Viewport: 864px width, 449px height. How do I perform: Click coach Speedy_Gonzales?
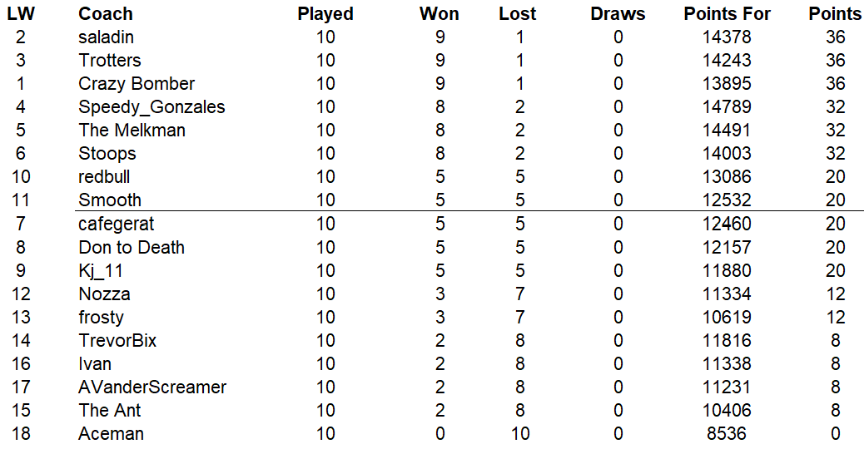(151, 107)
